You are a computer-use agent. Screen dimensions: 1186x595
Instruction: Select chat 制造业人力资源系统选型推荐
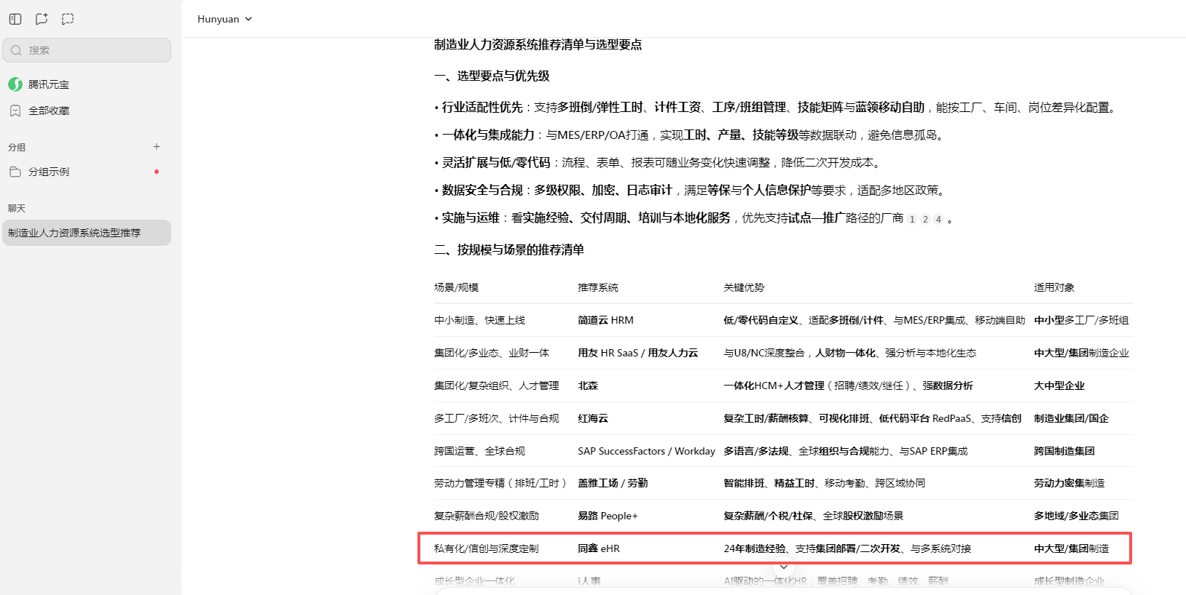pos(87,233)
